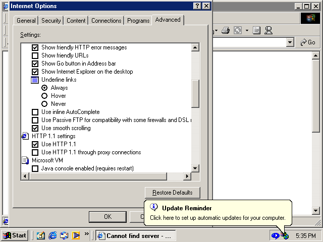The height and width of the screenshot is (242, 323).
Task: Switch to the Programs tab
Action: pos(138,21)
